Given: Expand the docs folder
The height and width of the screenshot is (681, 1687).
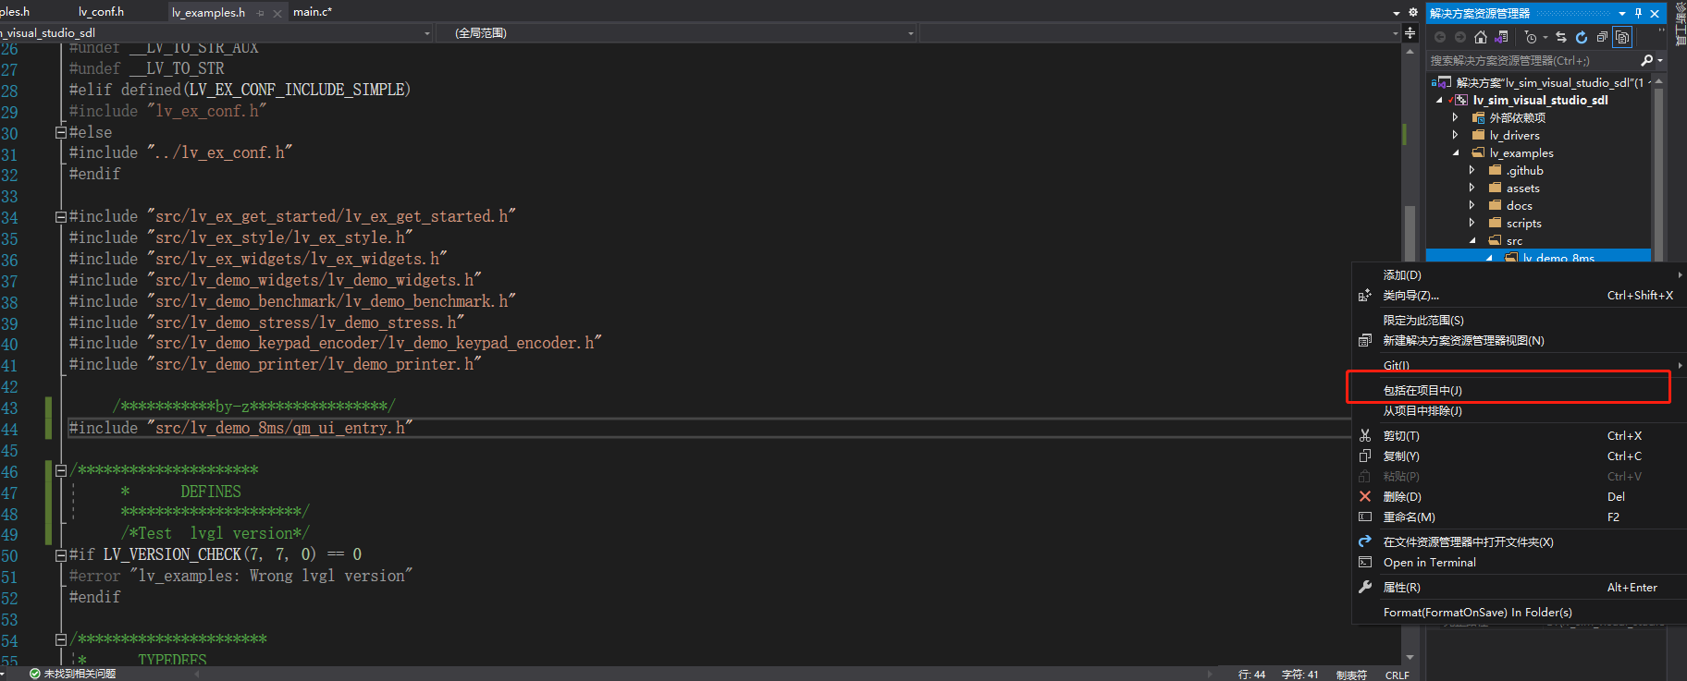Looking at the screenshot, I should click(x=1472, y=205).
